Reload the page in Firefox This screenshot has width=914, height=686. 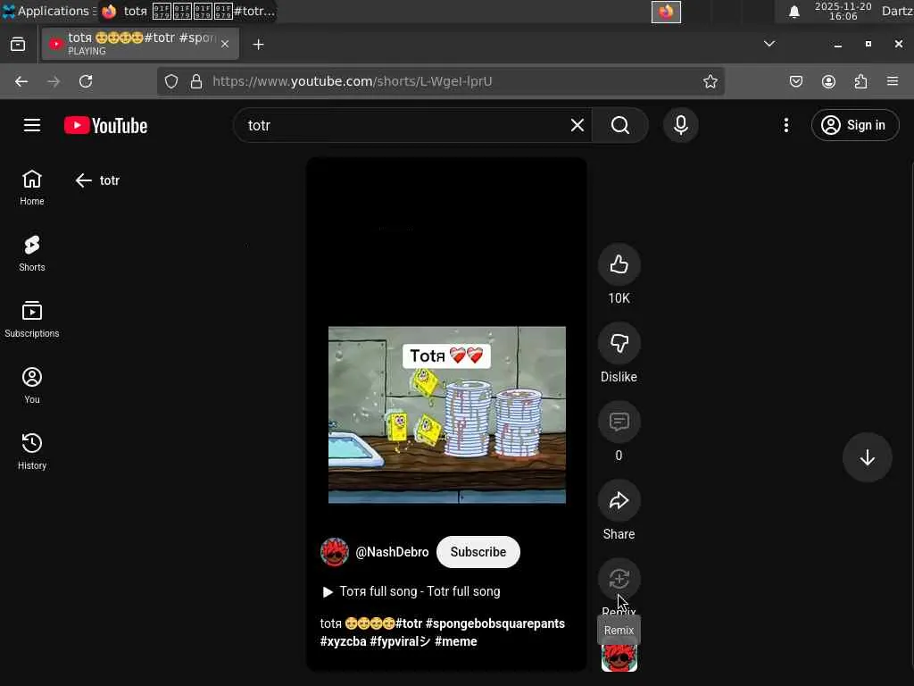(x=86, y=81)
